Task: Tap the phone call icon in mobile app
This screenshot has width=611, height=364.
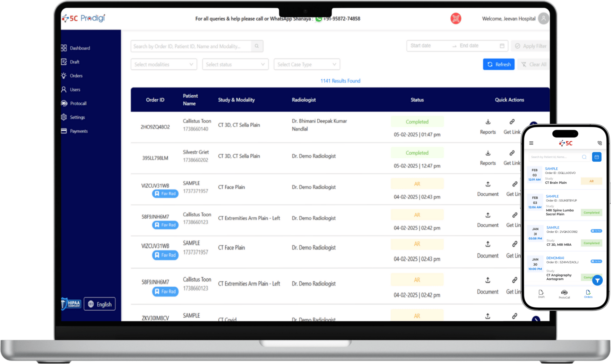Action: (600, 143)
